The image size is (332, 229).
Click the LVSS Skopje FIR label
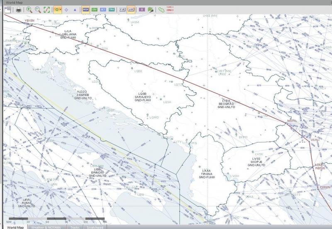pyautogui.click(x=256, y=162)
